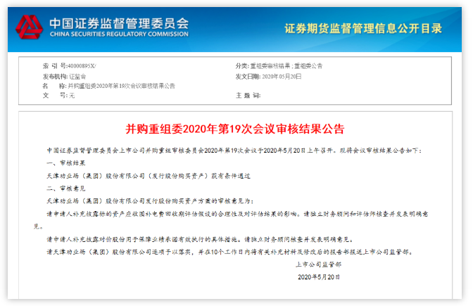Click the 文号 field value 无
This screenshot has height=306, width=473.
pyautogui.click(x=71, y=95)
